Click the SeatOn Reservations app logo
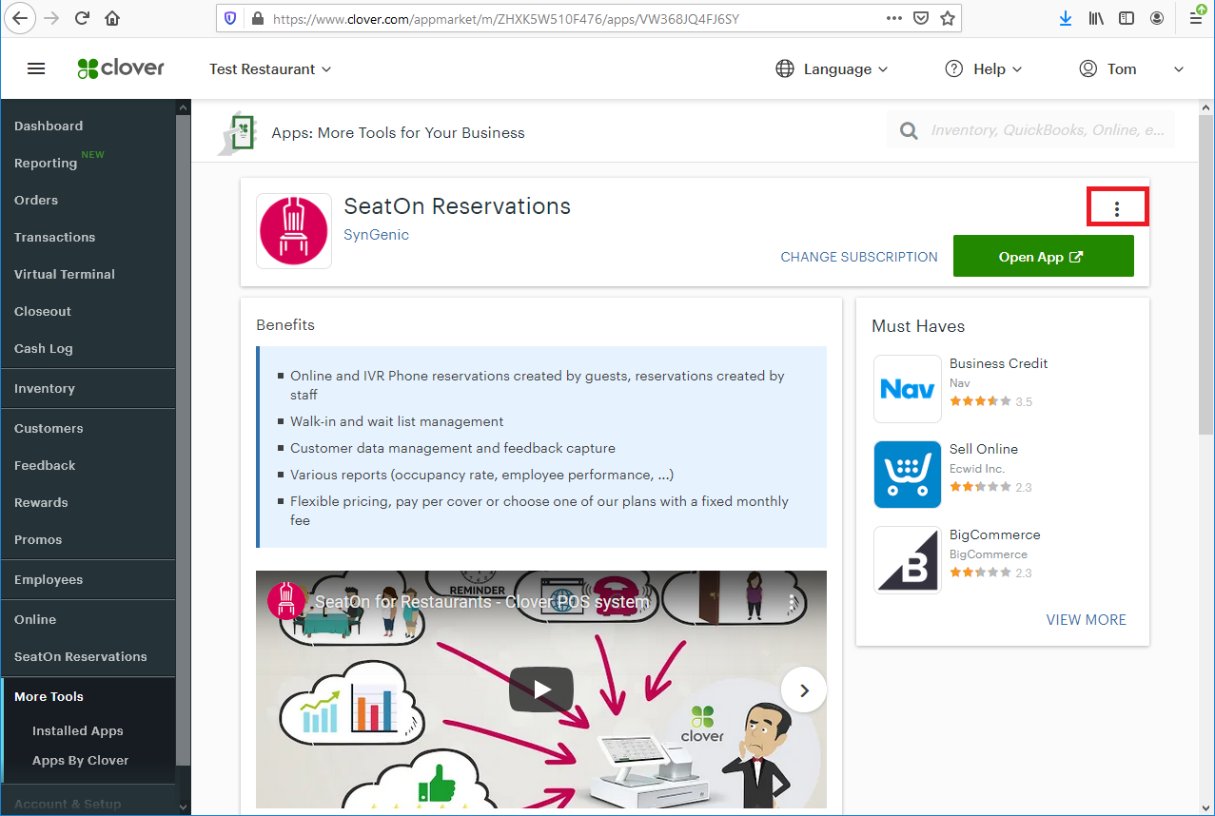The image size is (1215, 816). tap(294, 231)
